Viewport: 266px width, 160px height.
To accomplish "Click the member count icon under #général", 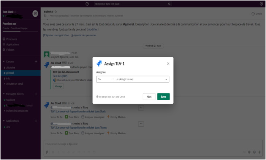I will (x=46, y=16).
